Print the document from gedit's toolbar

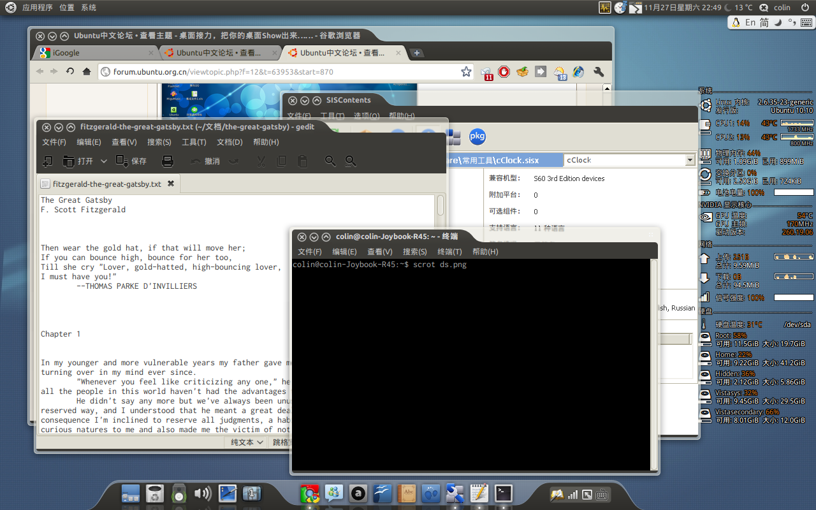pos(168,161)
